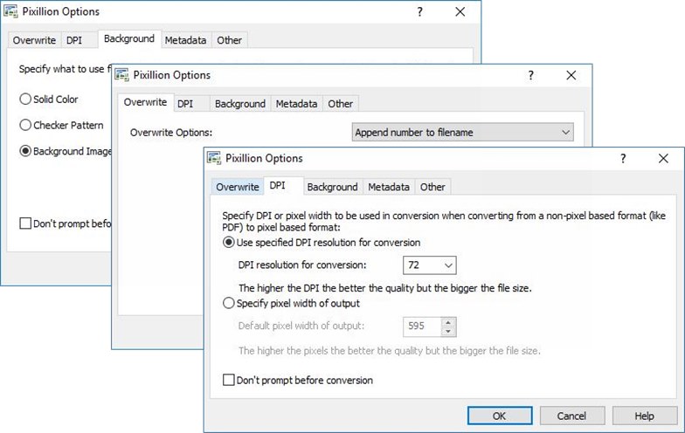Switch to Overwrite tab in front window

tap(238, 187)
